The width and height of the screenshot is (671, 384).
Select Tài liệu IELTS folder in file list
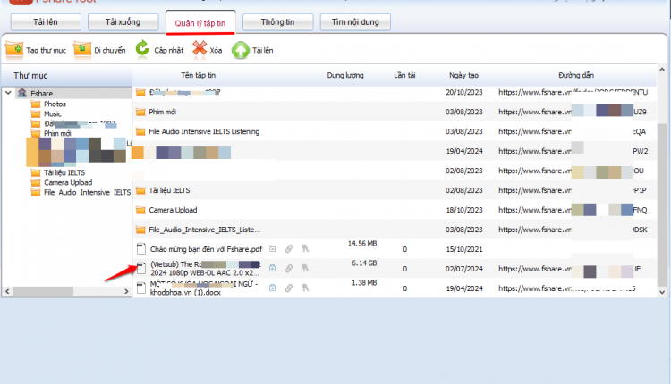(169, 190)
